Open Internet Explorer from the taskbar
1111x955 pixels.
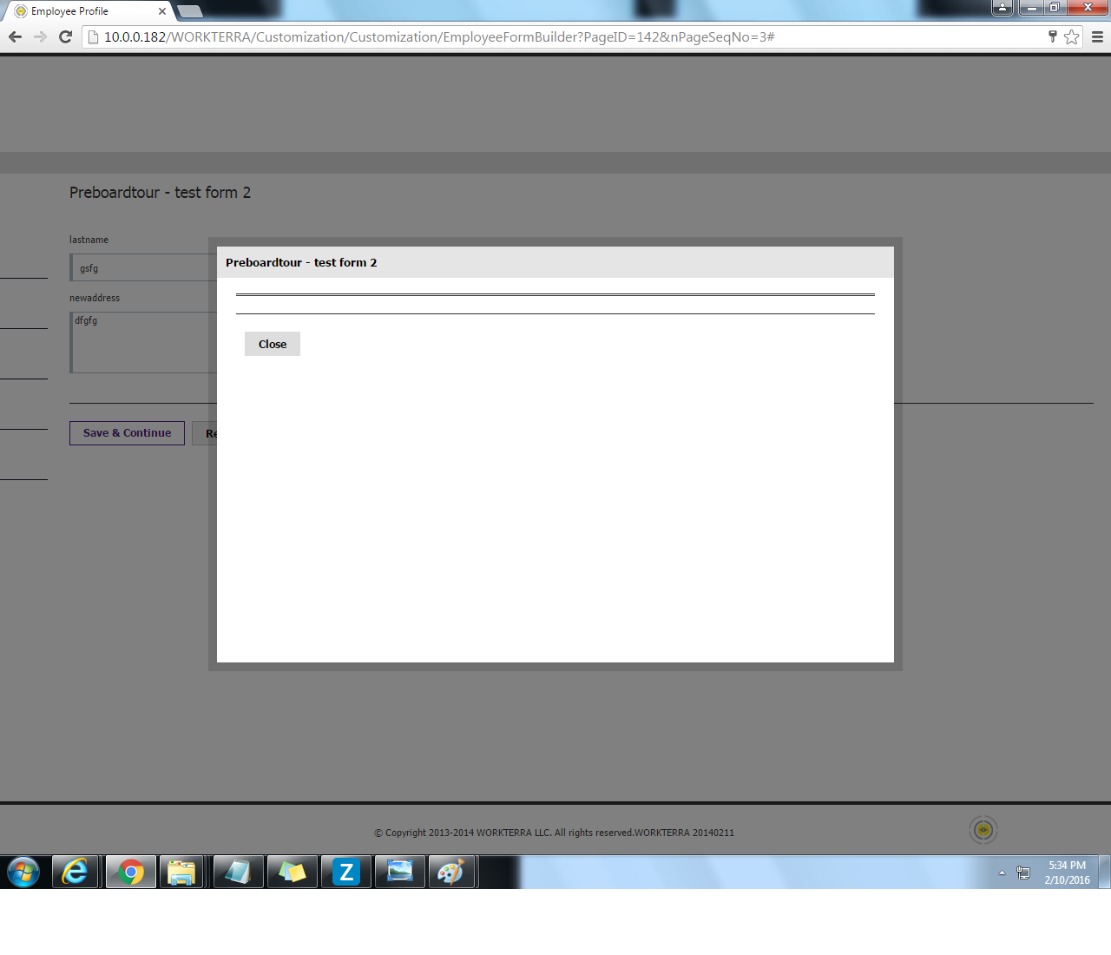(x=76, y=872)
